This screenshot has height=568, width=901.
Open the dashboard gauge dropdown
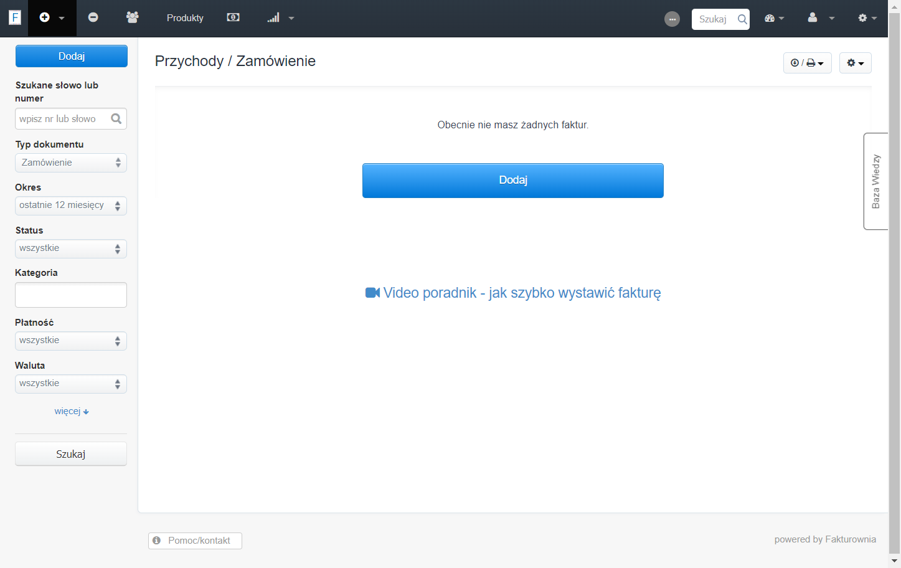click(775, 18)
